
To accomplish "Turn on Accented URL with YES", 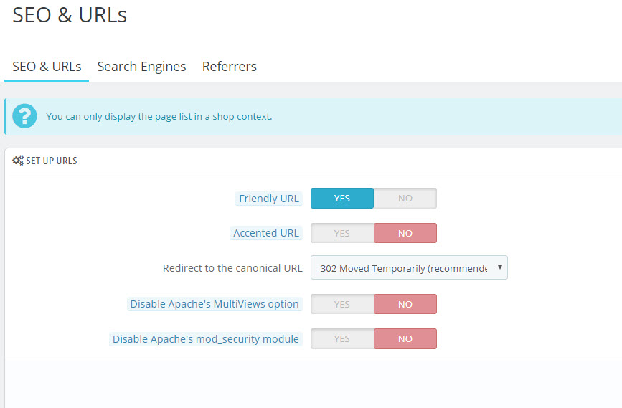I will coord(342,233).
